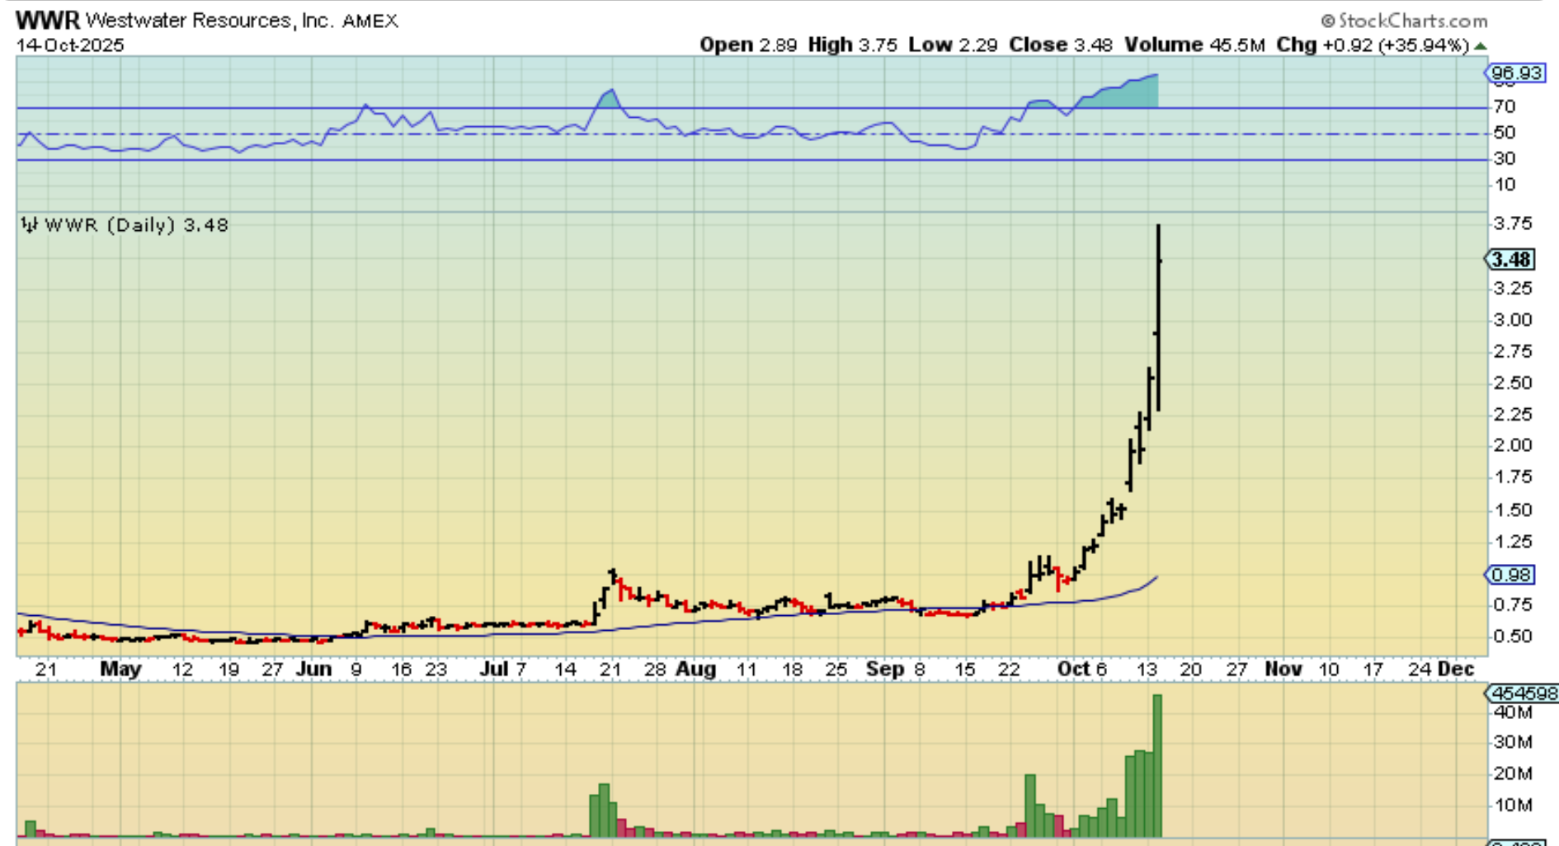Screen dimensions: 1559x846
Task: Click the WWR (Daily) 3.48 legend label
Action: (x=136, y=225)
